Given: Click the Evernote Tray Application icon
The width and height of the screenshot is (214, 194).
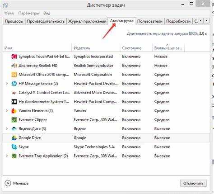Looking at the screenshot, I should click(14, 156).
